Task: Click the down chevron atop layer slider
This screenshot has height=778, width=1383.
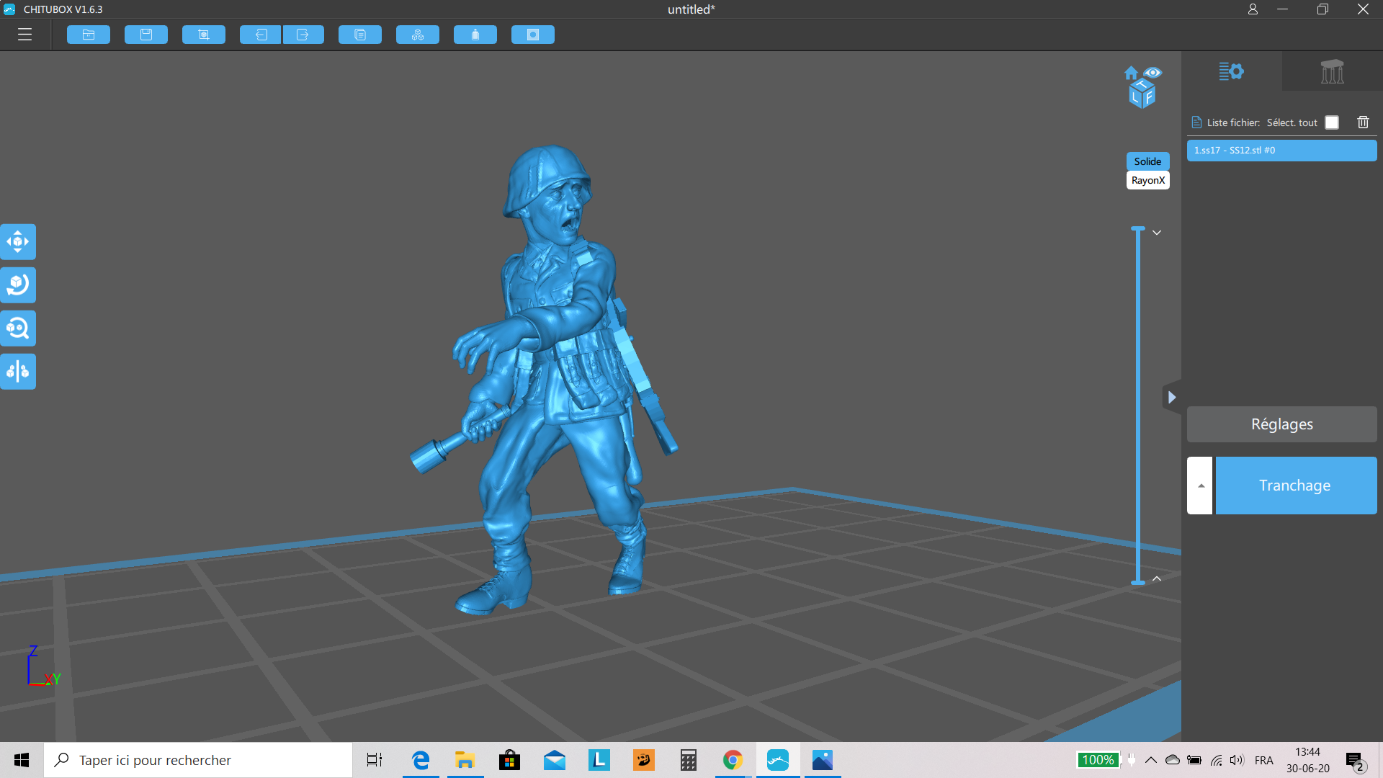Action: click(1157, 233)
